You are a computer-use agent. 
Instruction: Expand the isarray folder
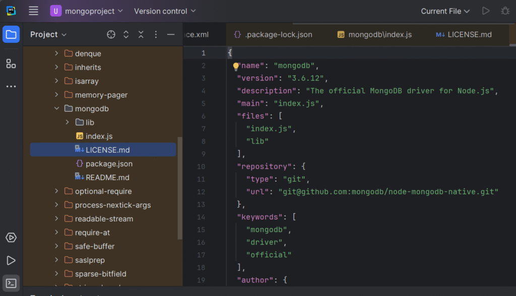click(x=56, y=81)
